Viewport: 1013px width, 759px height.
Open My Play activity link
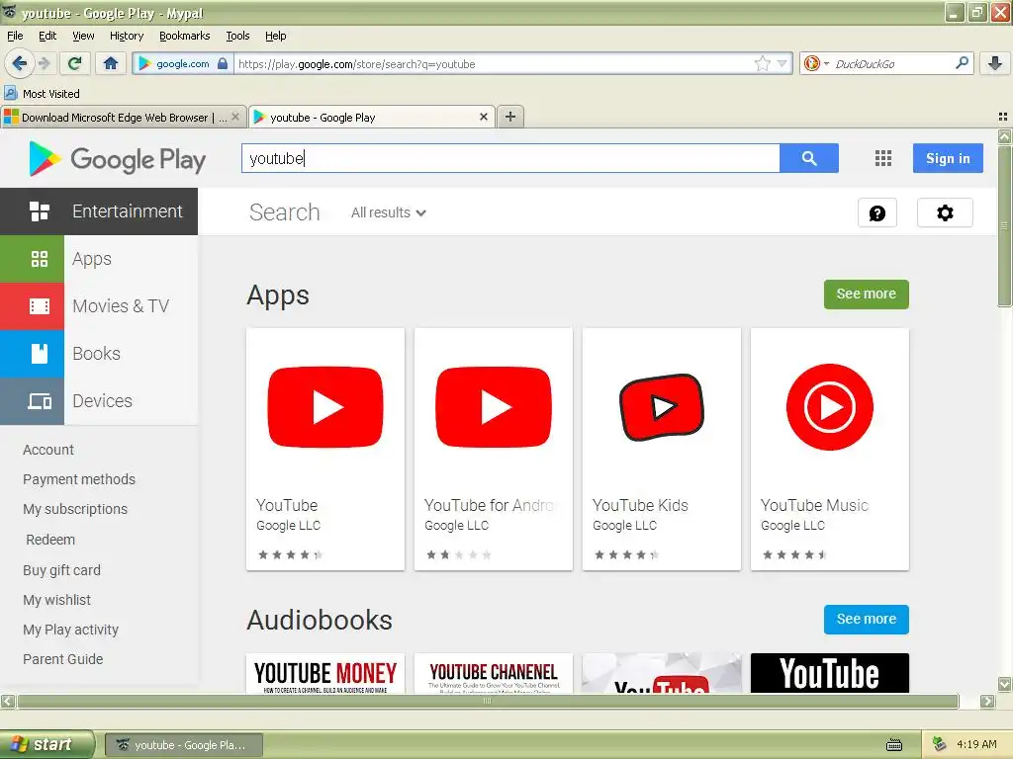[70, 630]
